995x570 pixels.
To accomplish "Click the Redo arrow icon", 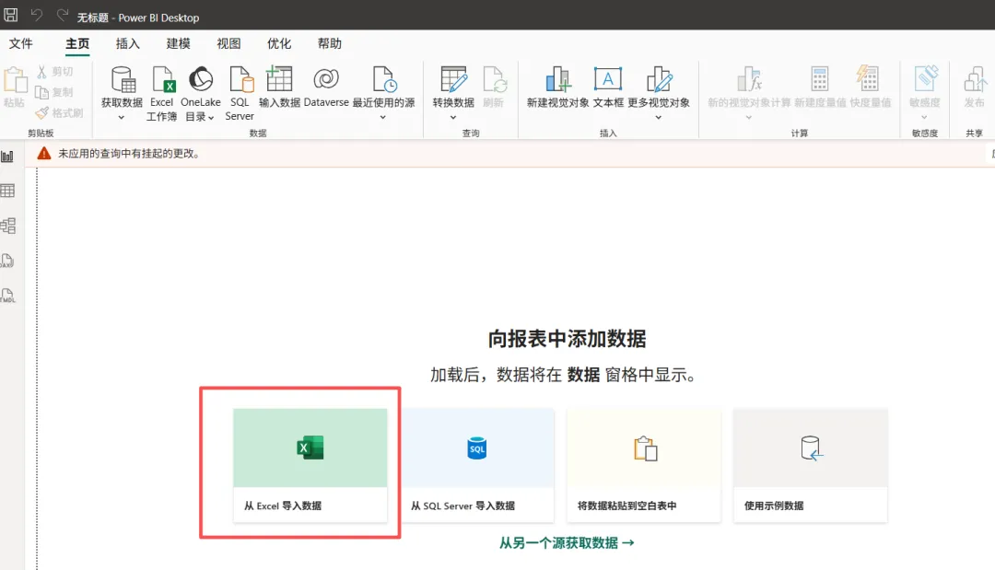I will click(63, 15).
